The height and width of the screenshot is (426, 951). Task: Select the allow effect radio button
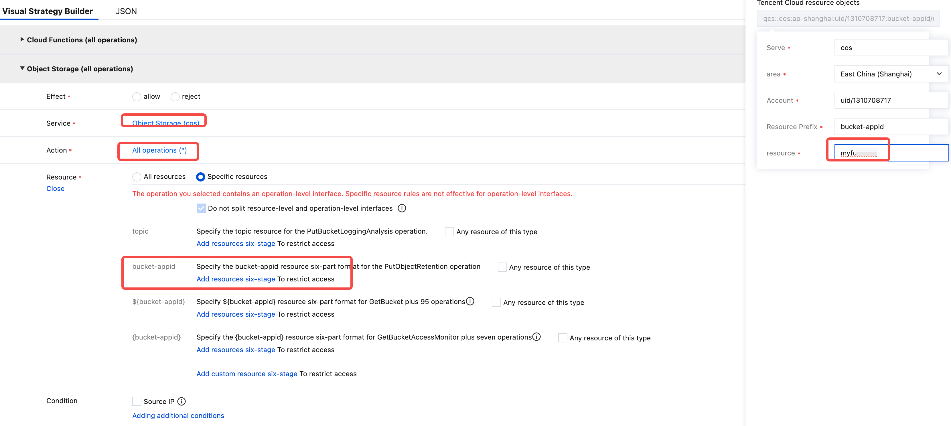(x=137, y=97)
